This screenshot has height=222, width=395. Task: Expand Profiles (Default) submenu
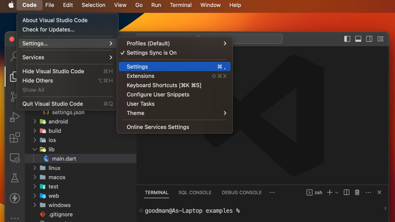174,43
